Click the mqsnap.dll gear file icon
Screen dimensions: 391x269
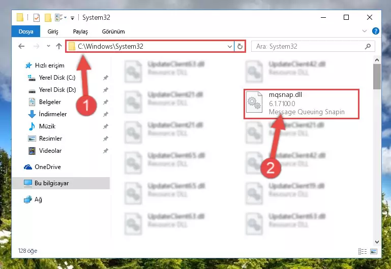254,103
